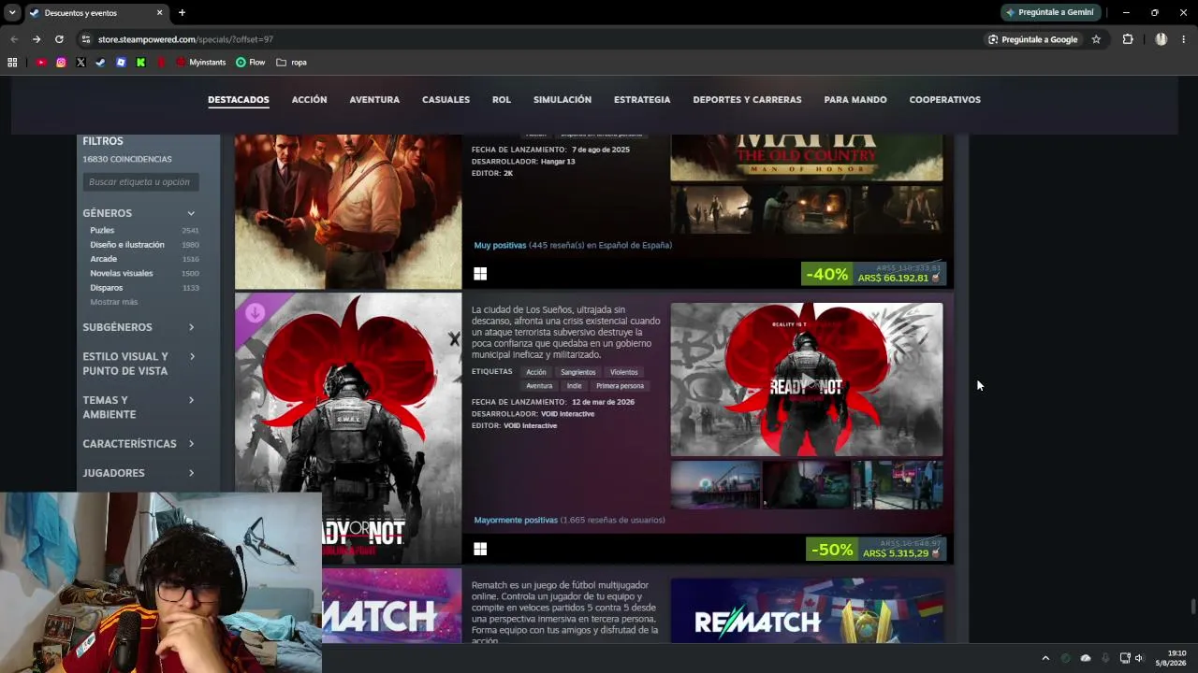
Task: Open the Chrome three-dot menu
Action: point(1184,39)
